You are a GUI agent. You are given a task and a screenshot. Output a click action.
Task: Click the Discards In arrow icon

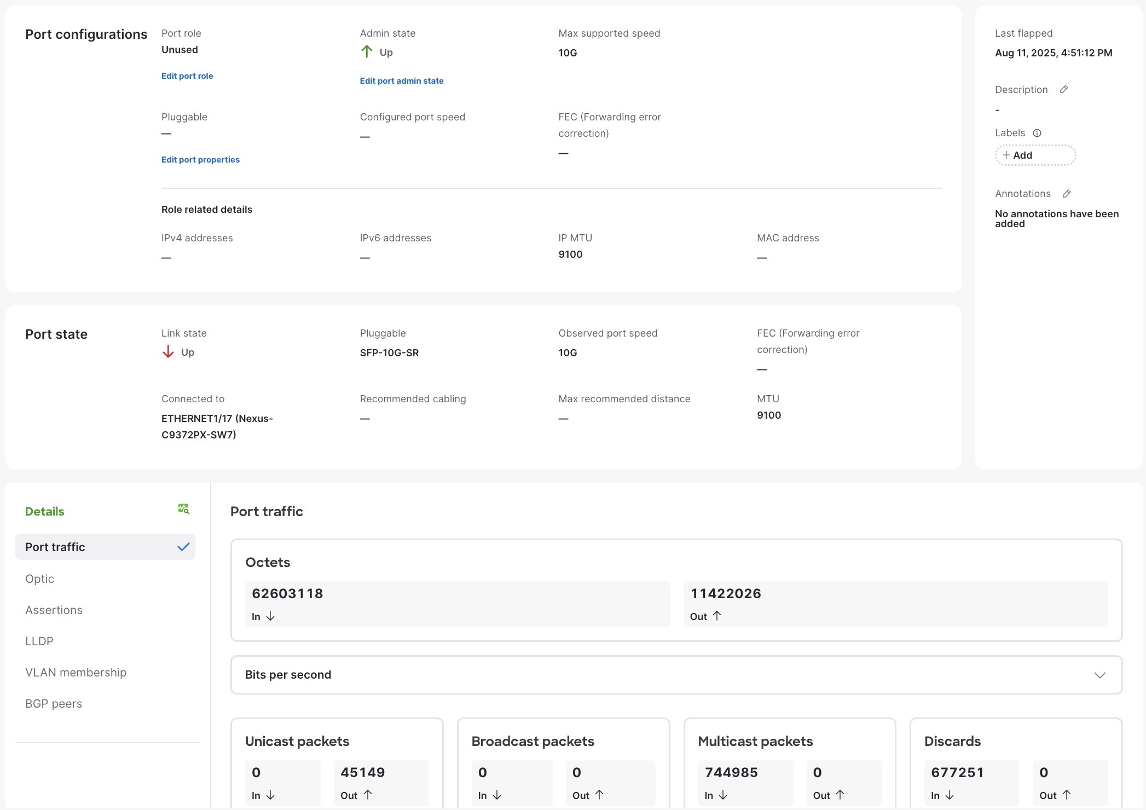tap(950, 795)
